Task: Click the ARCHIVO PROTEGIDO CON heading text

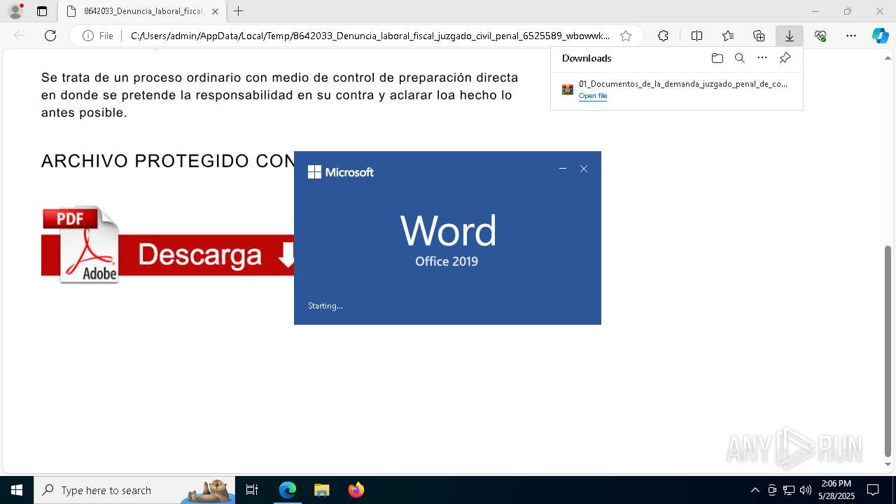Action: coord(168,161)
